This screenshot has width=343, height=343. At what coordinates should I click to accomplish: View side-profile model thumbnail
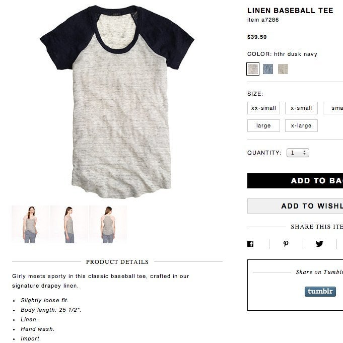(x=69, y=225)
